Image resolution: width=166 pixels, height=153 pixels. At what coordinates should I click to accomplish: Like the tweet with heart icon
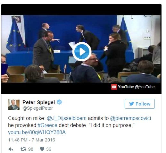point(42,149)
